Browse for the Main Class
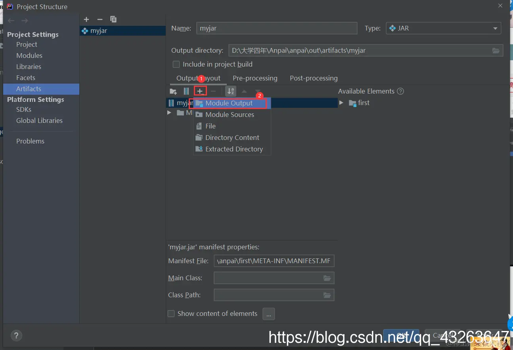The width and height of the screenshot is (513, 350). click(x=327, y=278)
